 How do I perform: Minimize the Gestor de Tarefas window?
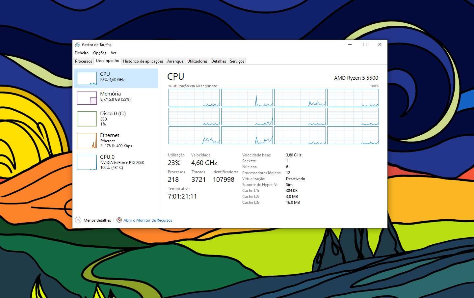[x=350, y=44]
